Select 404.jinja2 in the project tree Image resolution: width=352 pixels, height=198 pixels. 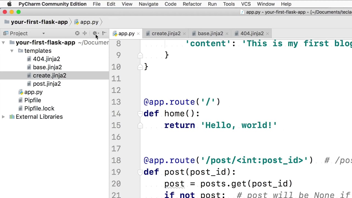pyautogui.click(x=46, y=59)
